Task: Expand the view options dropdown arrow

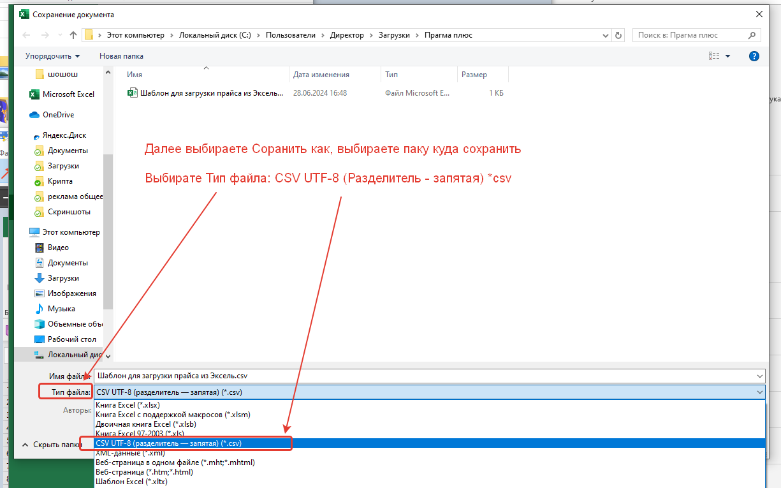Action: point(728,56)
